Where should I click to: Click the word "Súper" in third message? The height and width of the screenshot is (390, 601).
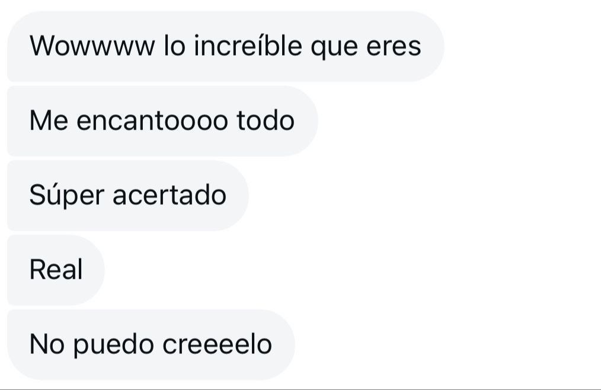click(67, 195)
